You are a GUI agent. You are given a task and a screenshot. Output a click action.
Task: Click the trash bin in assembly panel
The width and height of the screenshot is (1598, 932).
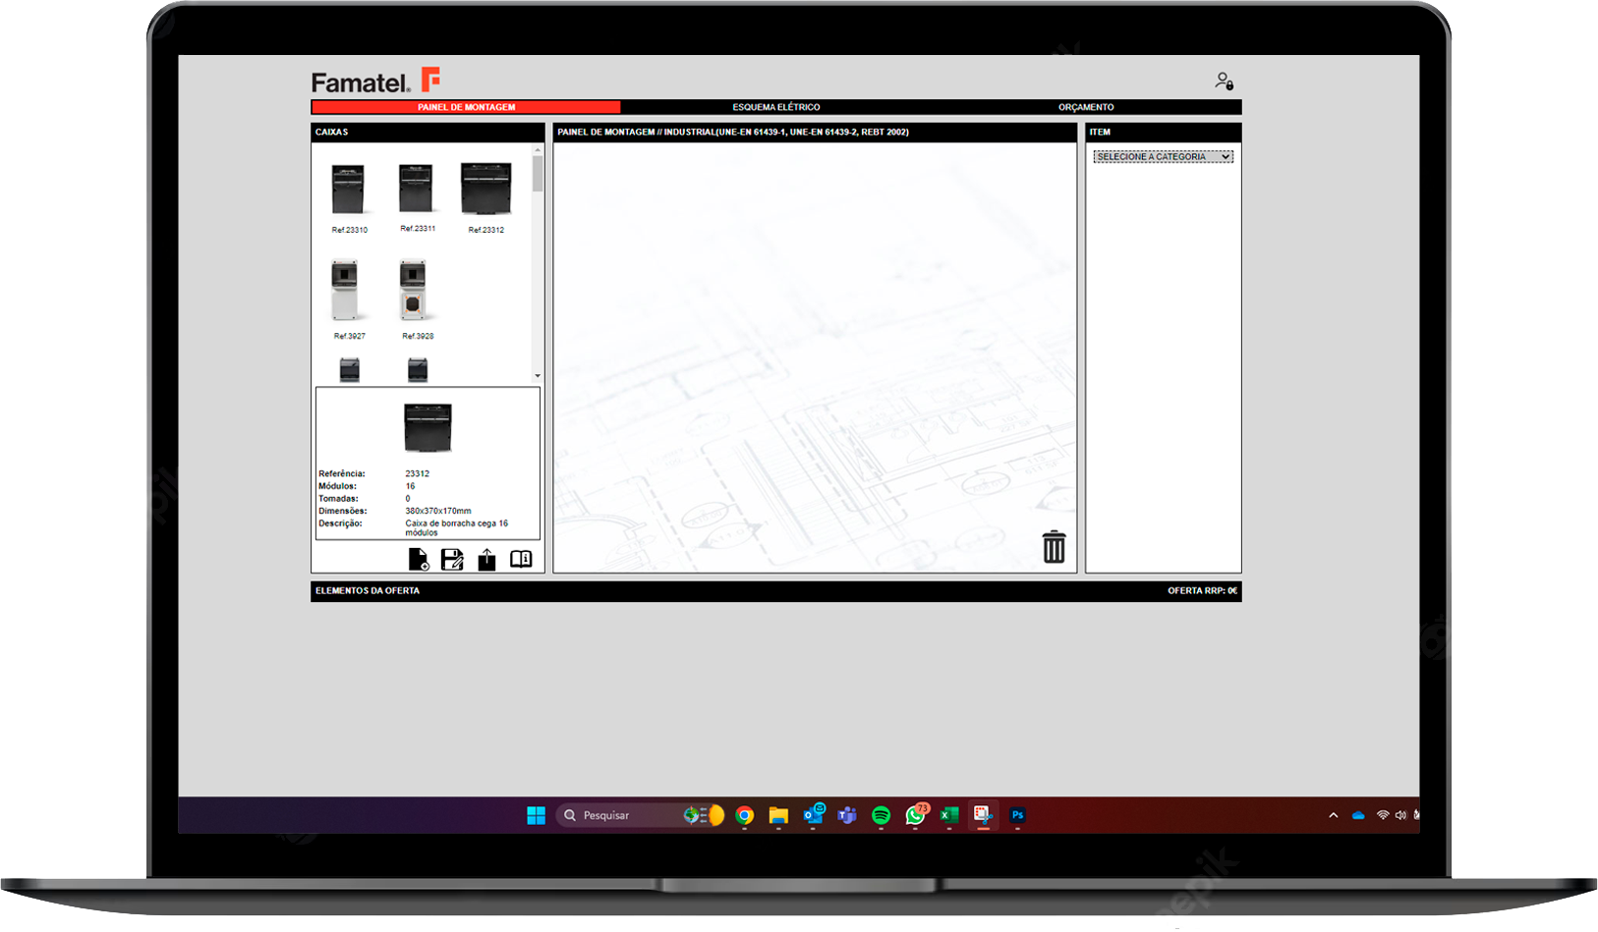tap(1054, 547)
